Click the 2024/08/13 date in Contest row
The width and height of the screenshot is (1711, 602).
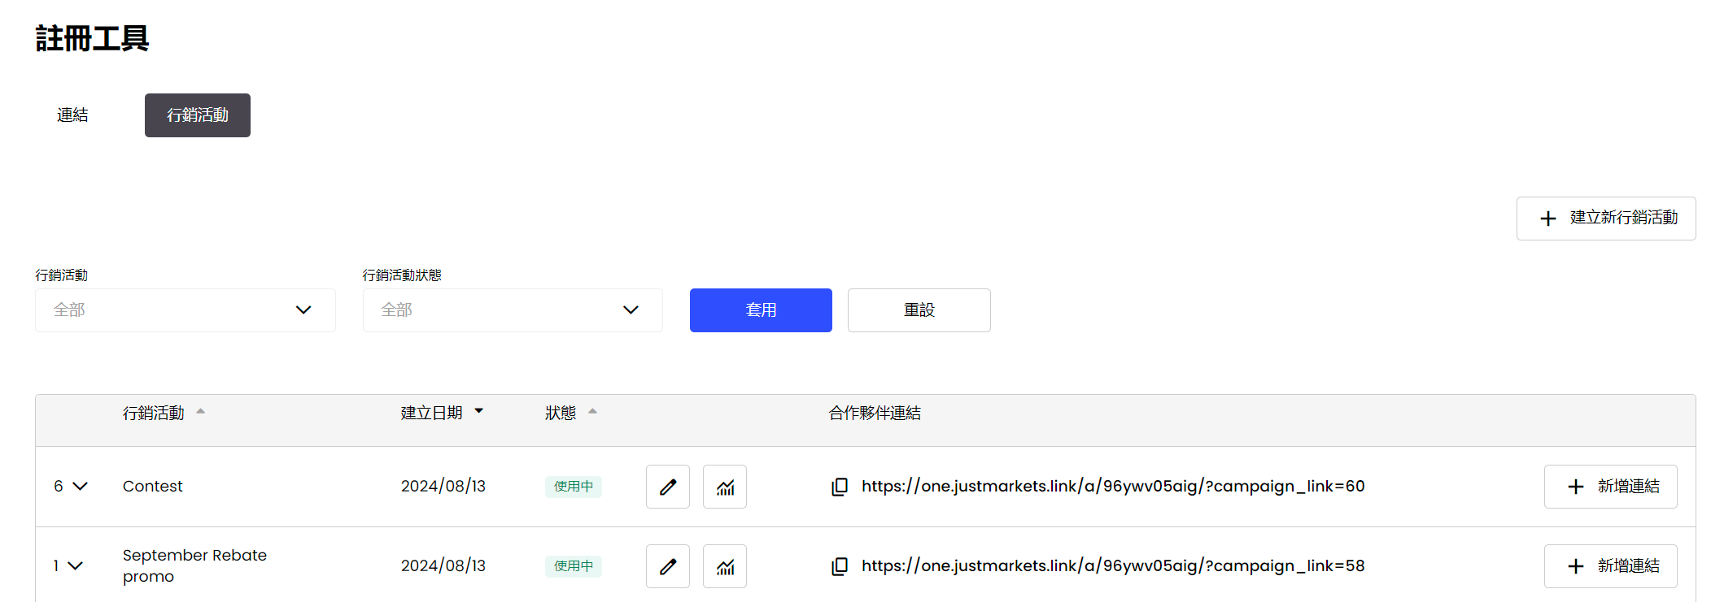[x=443, y=487]
